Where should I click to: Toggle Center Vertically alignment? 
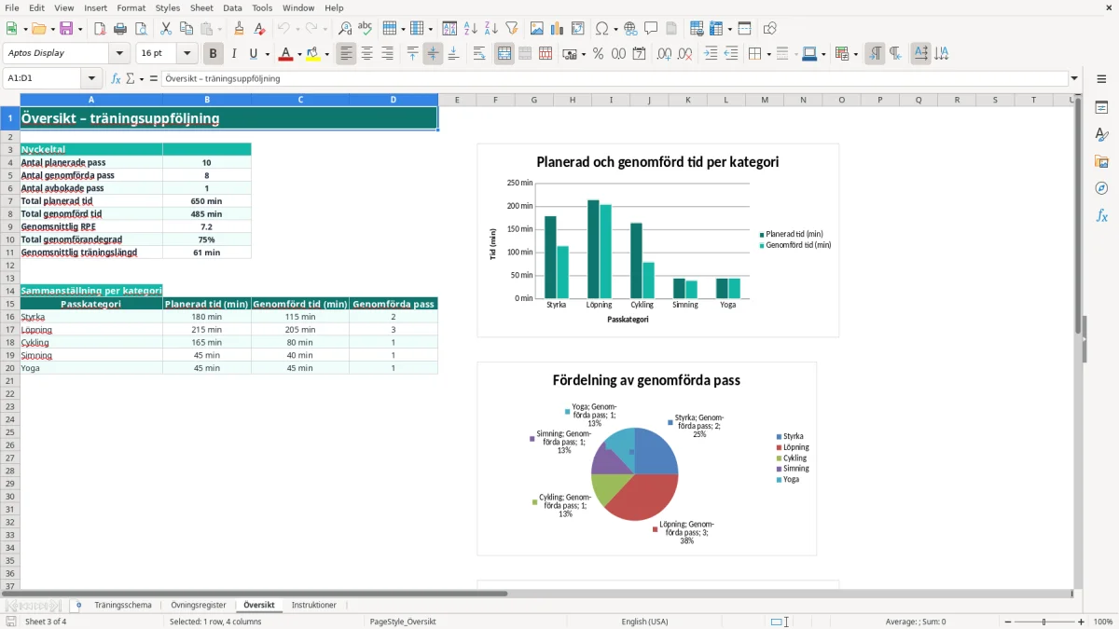click(433, 54)
